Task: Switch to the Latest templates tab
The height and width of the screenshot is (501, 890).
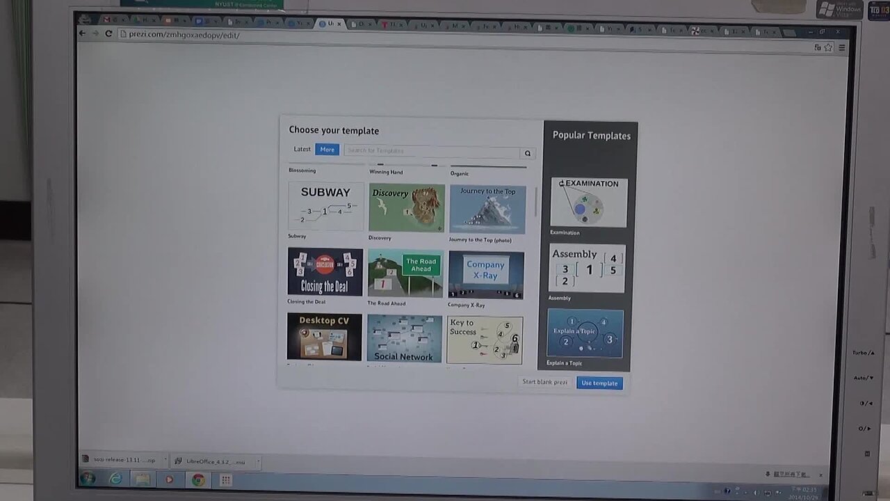Action: click(x=302, y=149)
